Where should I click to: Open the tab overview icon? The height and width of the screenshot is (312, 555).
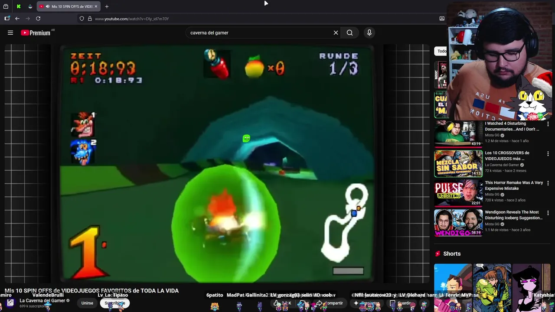[x=6, y=6]
